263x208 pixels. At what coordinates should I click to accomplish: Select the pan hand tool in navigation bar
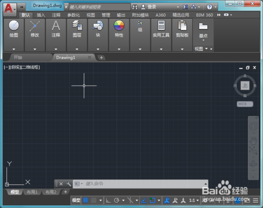pos(253,141)
